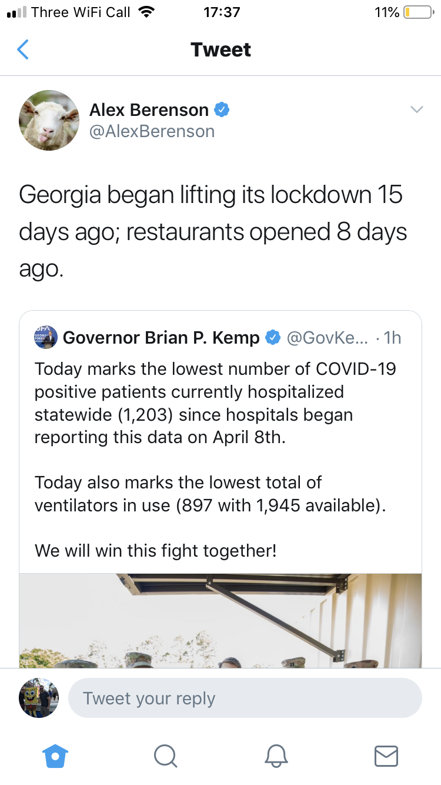View the photo in the quoted tweet

tap(220, 620)
